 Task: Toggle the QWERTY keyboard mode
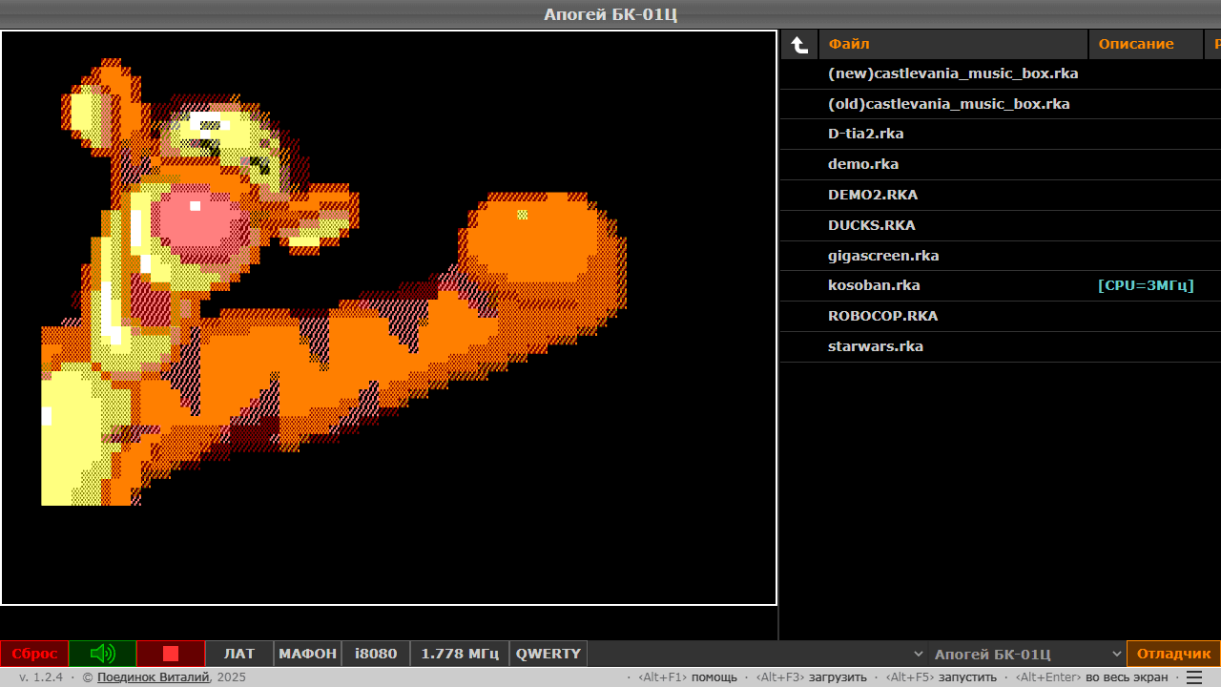coord(548,654)
